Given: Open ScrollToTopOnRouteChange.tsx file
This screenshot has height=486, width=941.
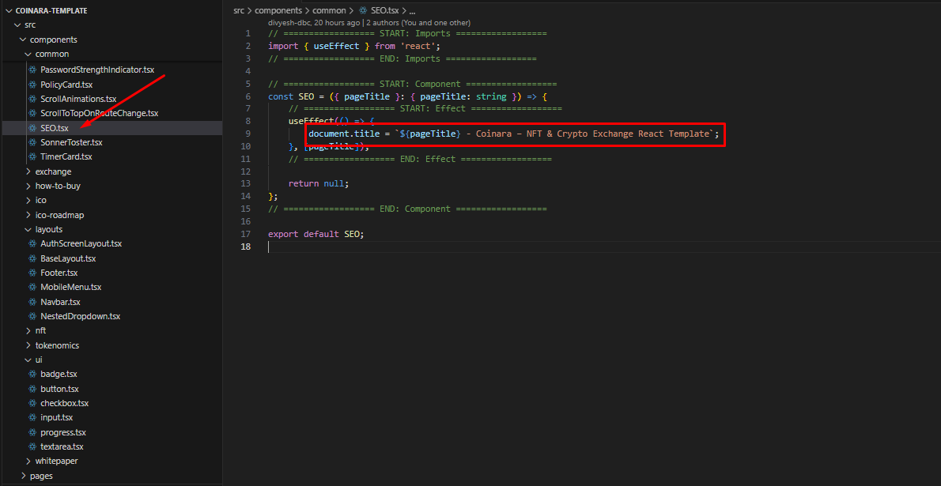Looking at the screenshot, I should [99, 114].
